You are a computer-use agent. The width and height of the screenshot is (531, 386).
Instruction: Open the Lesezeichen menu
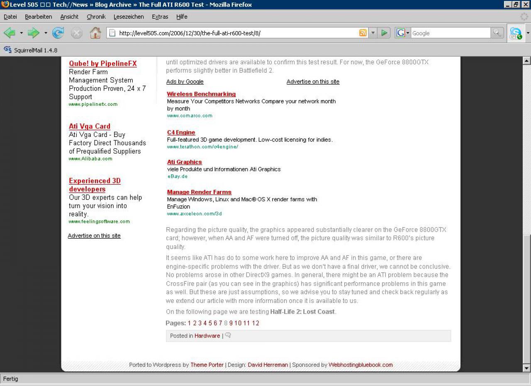pyautogui.click(x=129, y=17)
